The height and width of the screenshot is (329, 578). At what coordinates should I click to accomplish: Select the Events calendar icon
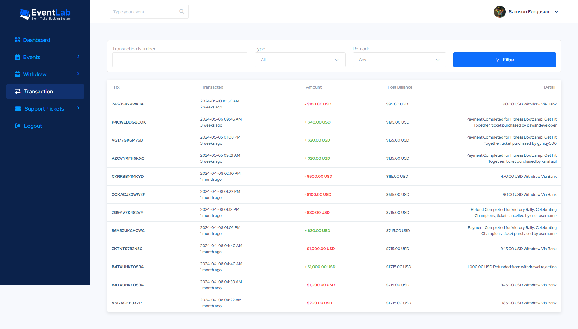[x=18, y=57]
